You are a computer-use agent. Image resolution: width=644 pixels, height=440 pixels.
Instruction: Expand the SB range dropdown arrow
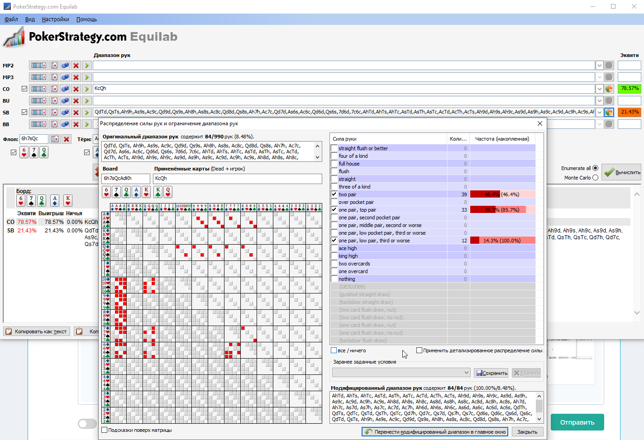[599, 113]
